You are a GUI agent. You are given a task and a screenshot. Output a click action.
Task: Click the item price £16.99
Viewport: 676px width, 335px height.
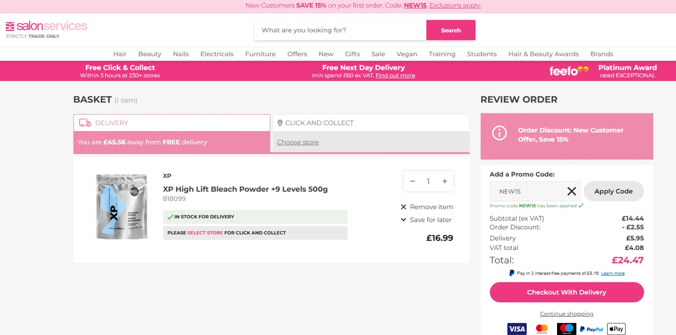(439, 238)
